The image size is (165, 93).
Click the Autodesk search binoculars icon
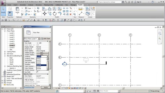click(x=123, y=2)
